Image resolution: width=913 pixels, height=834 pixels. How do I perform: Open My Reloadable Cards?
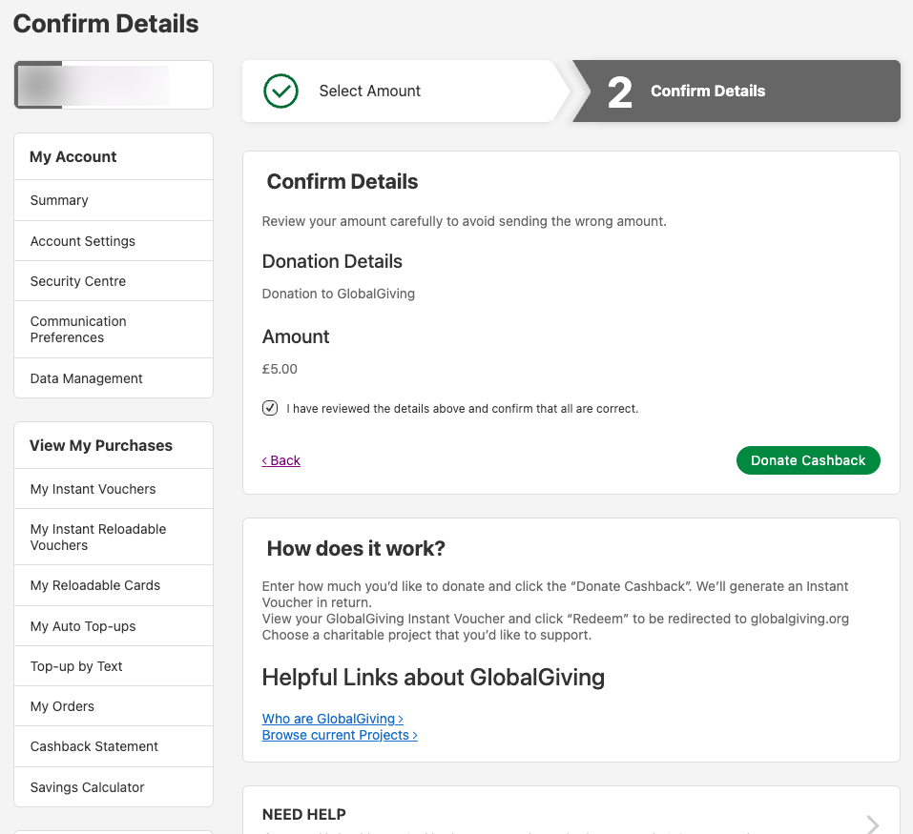pyautogui.click(x=95, y=585)
